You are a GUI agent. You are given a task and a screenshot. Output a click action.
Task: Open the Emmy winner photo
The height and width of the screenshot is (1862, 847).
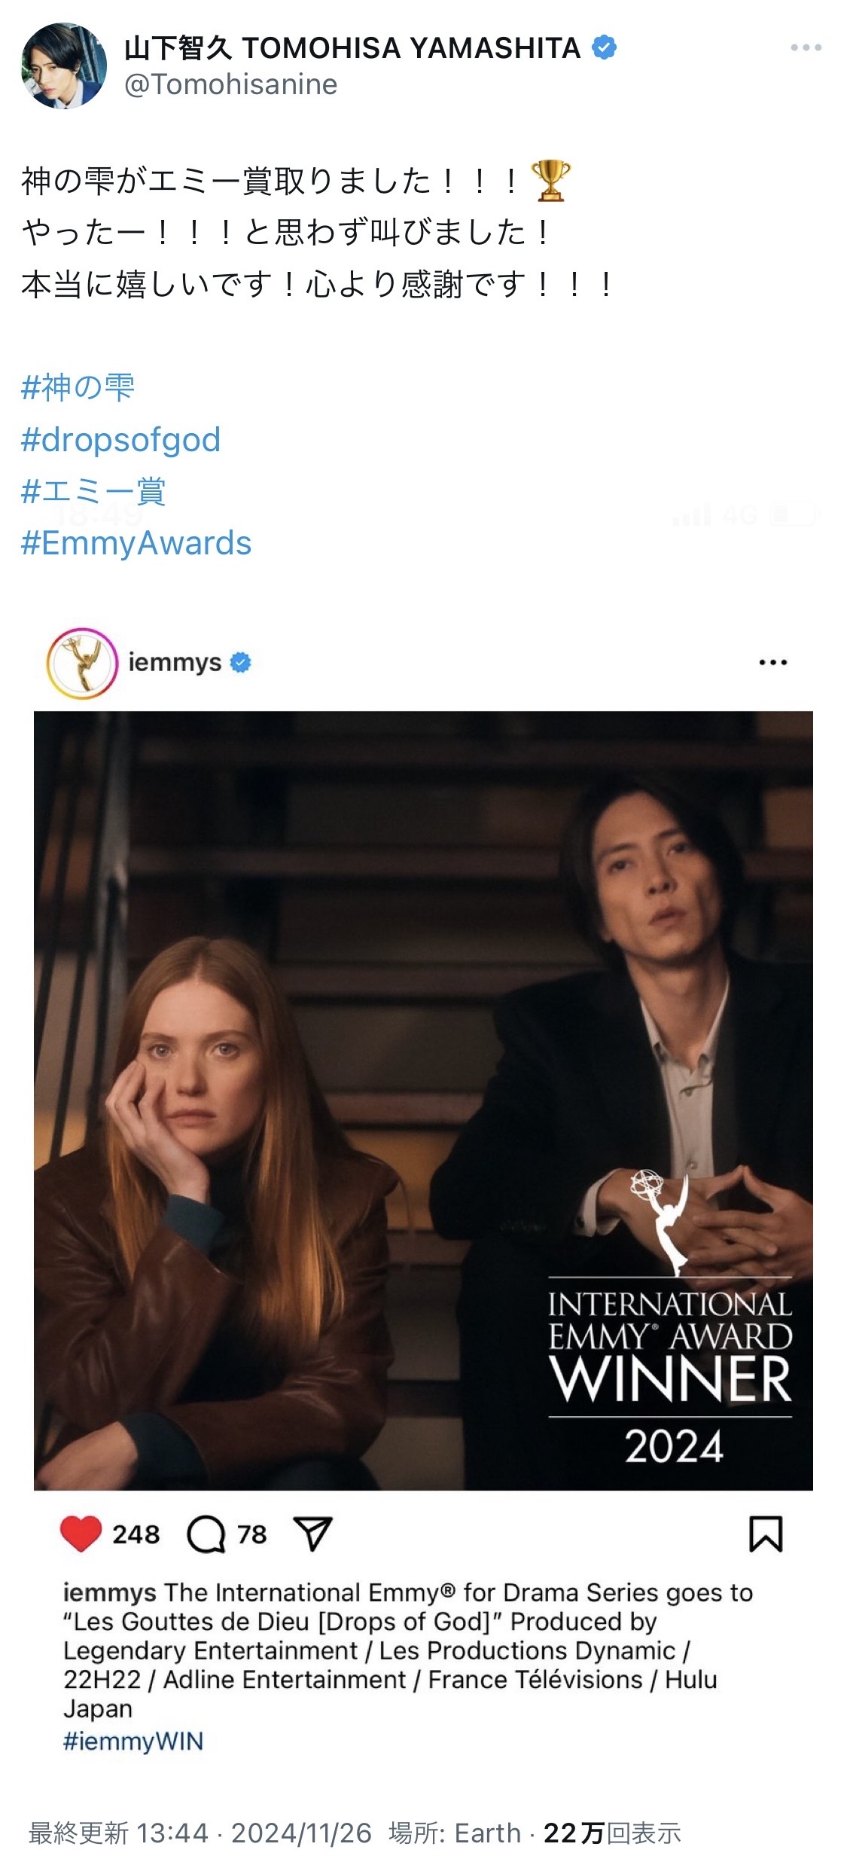click(423, 1100)
